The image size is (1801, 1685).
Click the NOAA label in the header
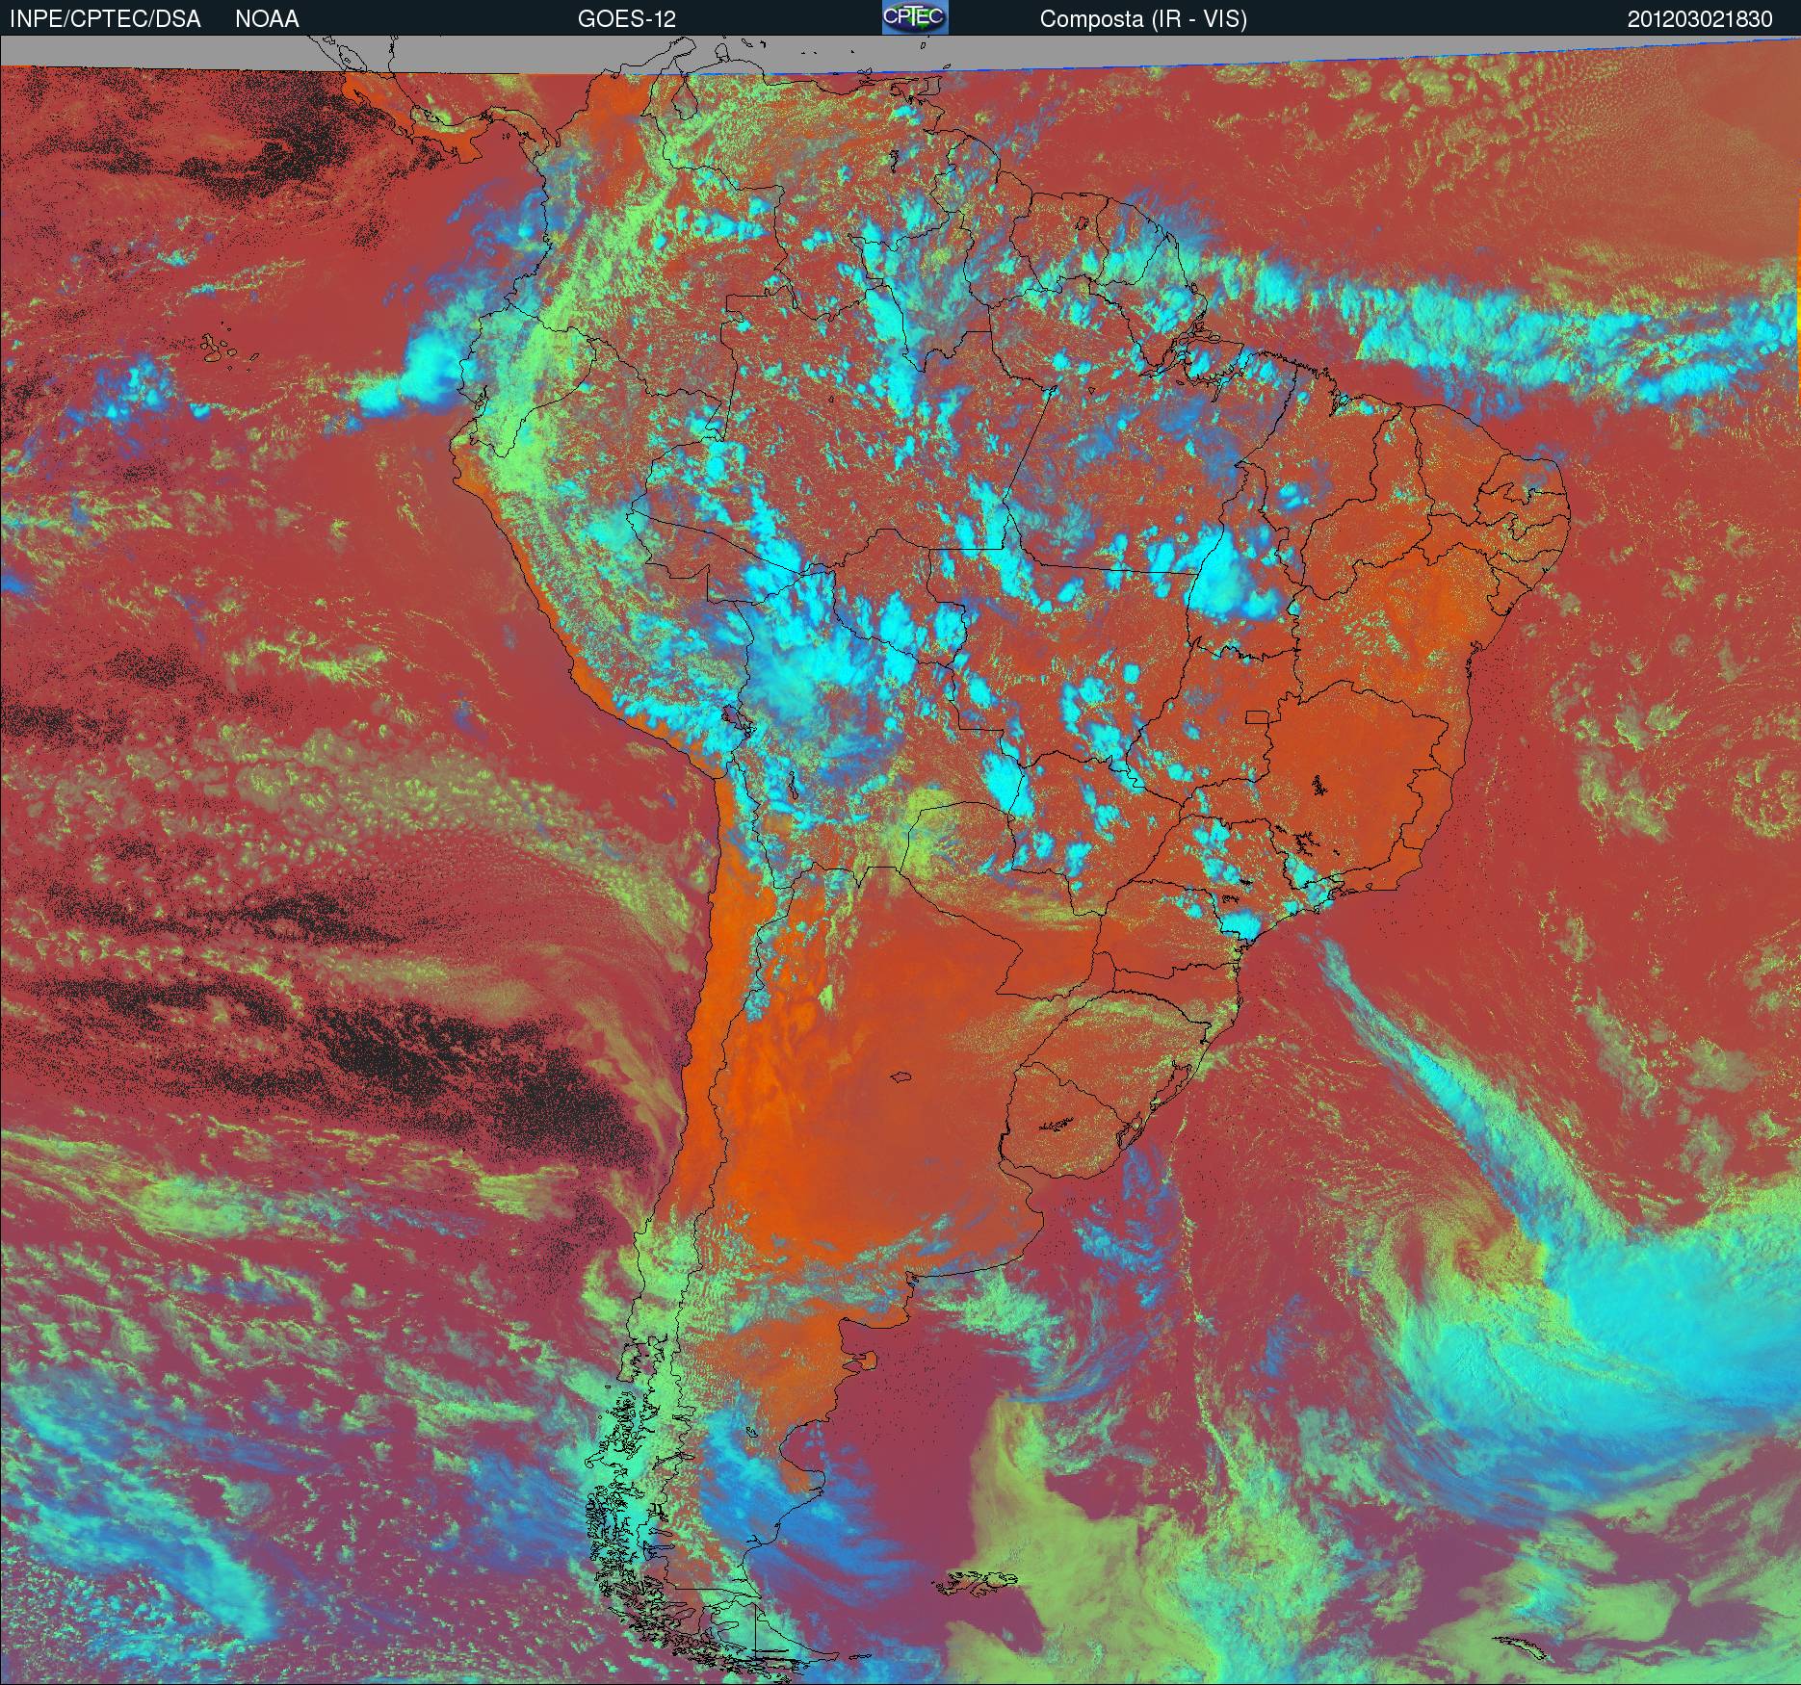[267, 19]
